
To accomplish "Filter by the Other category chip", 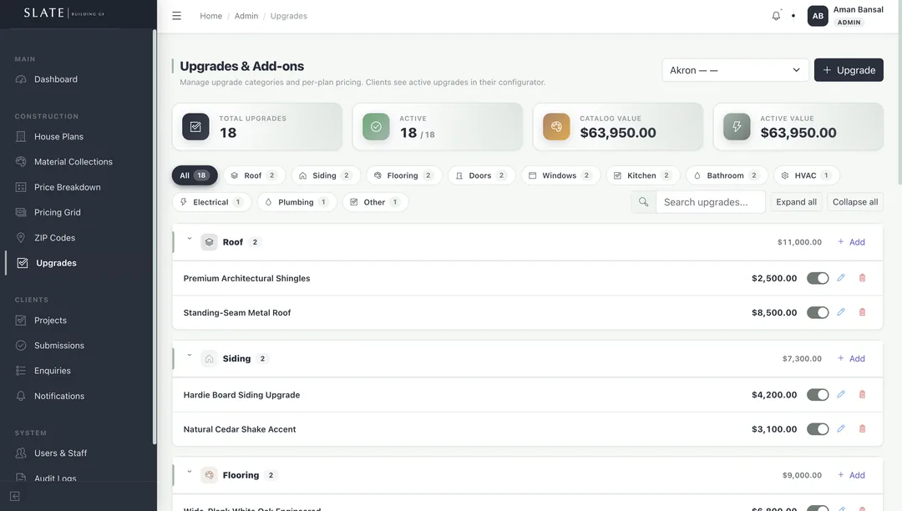I will pyautogui.click(x=376, y=202).
